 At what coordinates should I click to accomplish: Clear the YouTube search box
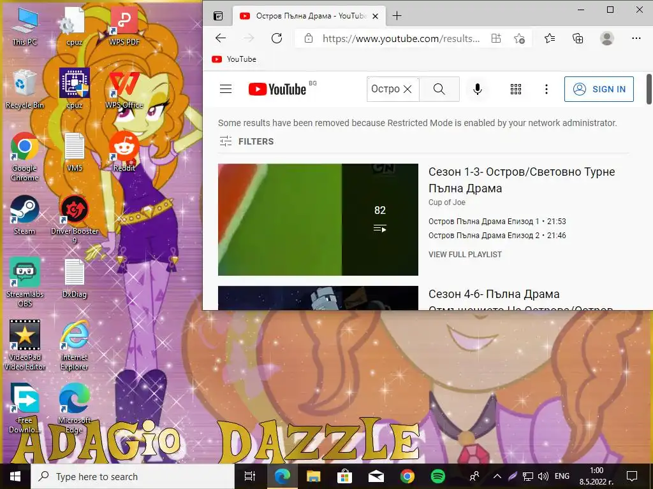tap(407, 89)
